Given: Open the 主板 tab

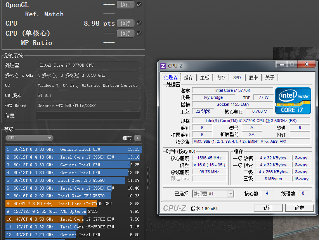Looking at the screenshot, I should [205, 78].
